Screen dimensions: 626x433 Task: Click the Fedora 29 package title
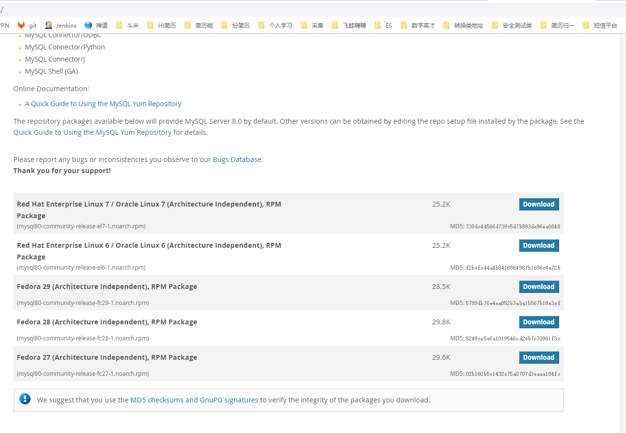107,287
